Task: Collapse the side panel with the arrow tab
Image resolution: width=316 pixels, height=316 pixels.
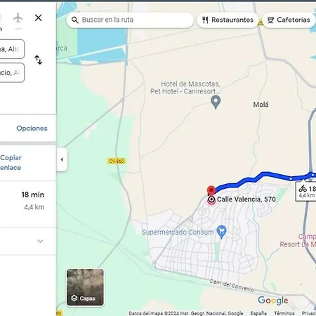Action: click(x=62, y=159)
